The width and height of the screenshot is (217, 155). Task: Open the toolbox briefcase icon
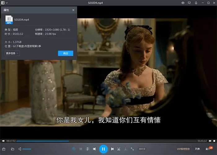[4, 149]
